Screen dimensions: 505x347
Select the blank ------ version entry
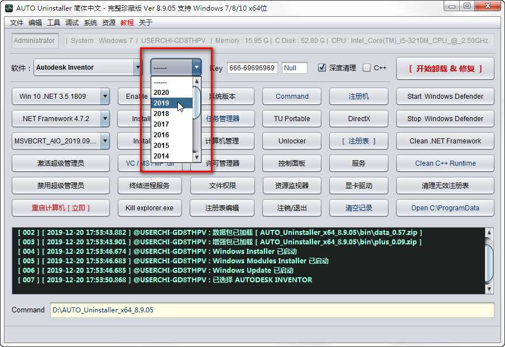tap(172, 83)
